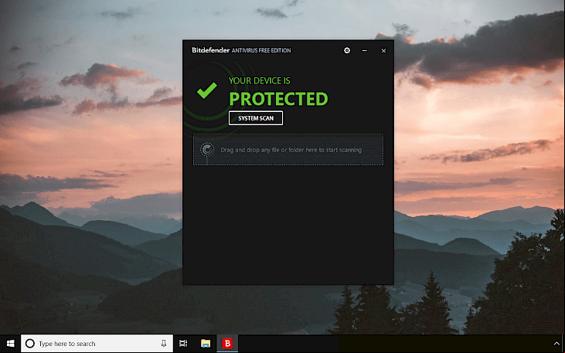
Task: Click the Cortana circle icon in the search box
Action: tap(30, 344)
